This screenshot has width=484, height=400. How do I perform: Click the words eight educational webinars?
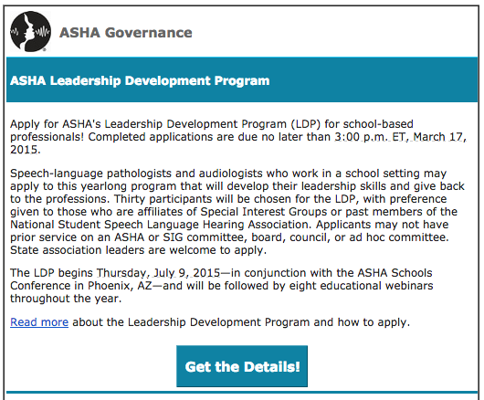point(361,286)
